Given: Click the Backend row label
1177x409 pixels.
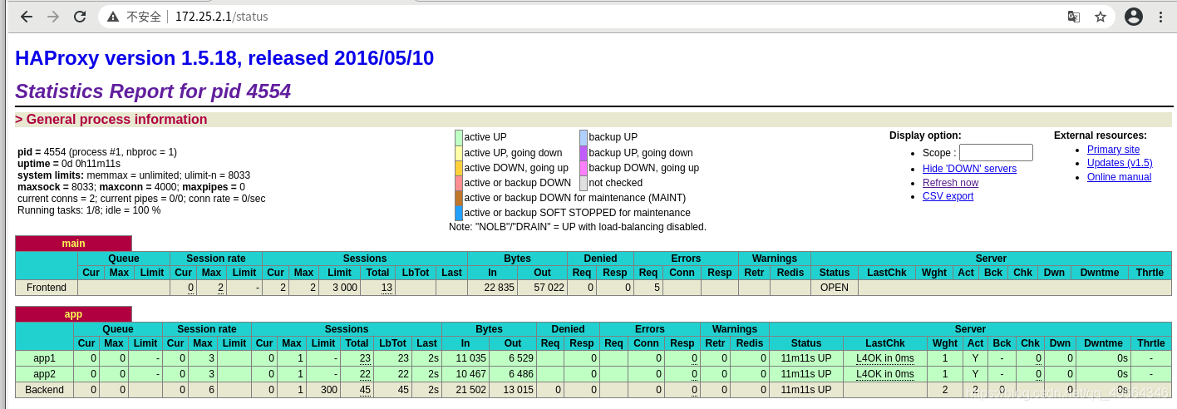Looking at the screenshot, I should (45, 390).
